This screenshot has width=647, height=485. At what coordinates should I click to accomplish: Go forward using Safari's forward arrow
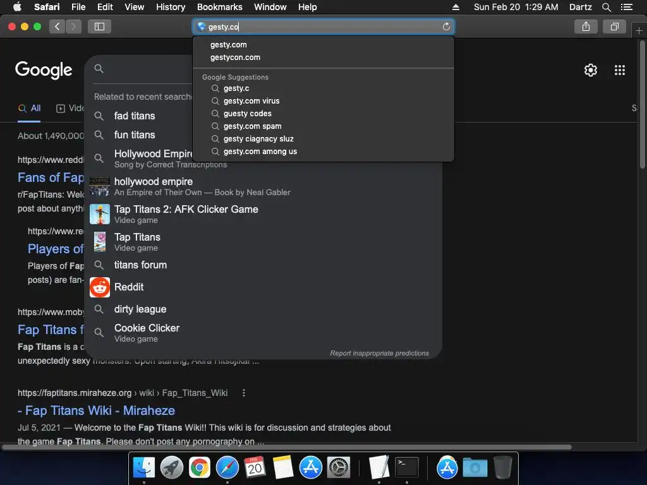[x=73, y=27]
